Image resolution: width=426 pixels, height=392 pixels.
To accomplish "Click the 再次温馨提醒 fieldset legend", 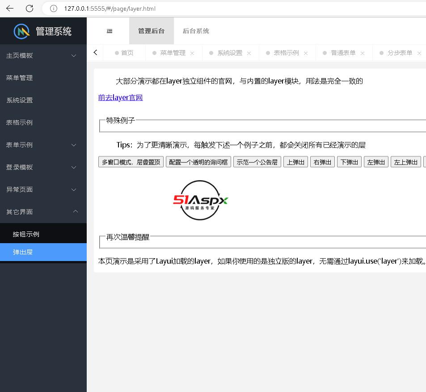I will pyautogui.click(x=128, y=237).
